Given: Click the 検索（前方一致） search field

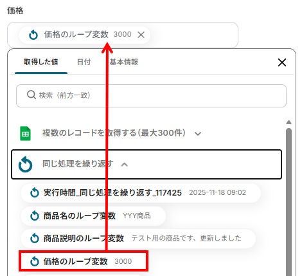Looking at the screenshot, I should pyautogui.click(x=151, y=96).
